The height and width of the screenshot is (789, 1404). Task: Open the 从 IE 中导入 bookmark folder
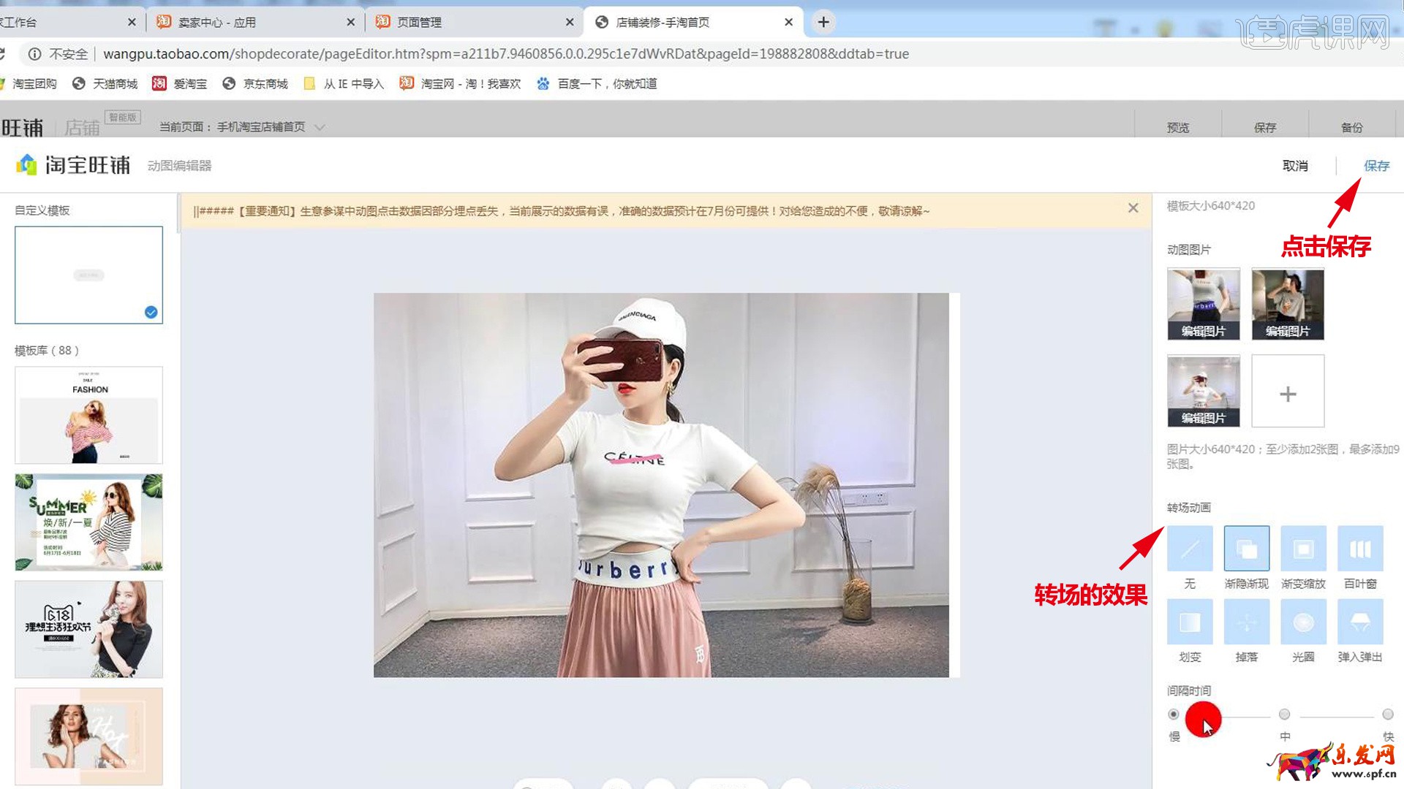(x=344, y=84)
